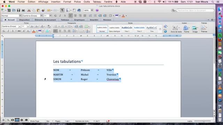Switch to the Accueil ribbon tab
This screenshot has width=223, height=125.
[9, 20]
